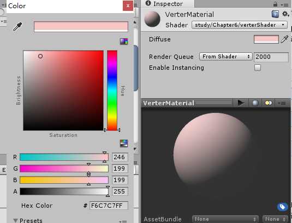Open the Shader dropdown study/Chapter6/verterShader
The width and height of the screenshot is (292, 223).
point(240,25)
